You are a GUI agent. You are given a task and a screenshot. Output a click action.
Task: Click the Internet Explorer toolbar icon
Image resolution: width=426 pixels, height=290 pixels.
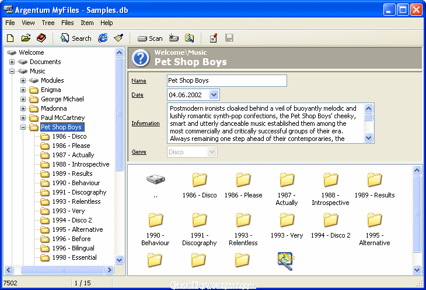103,38
